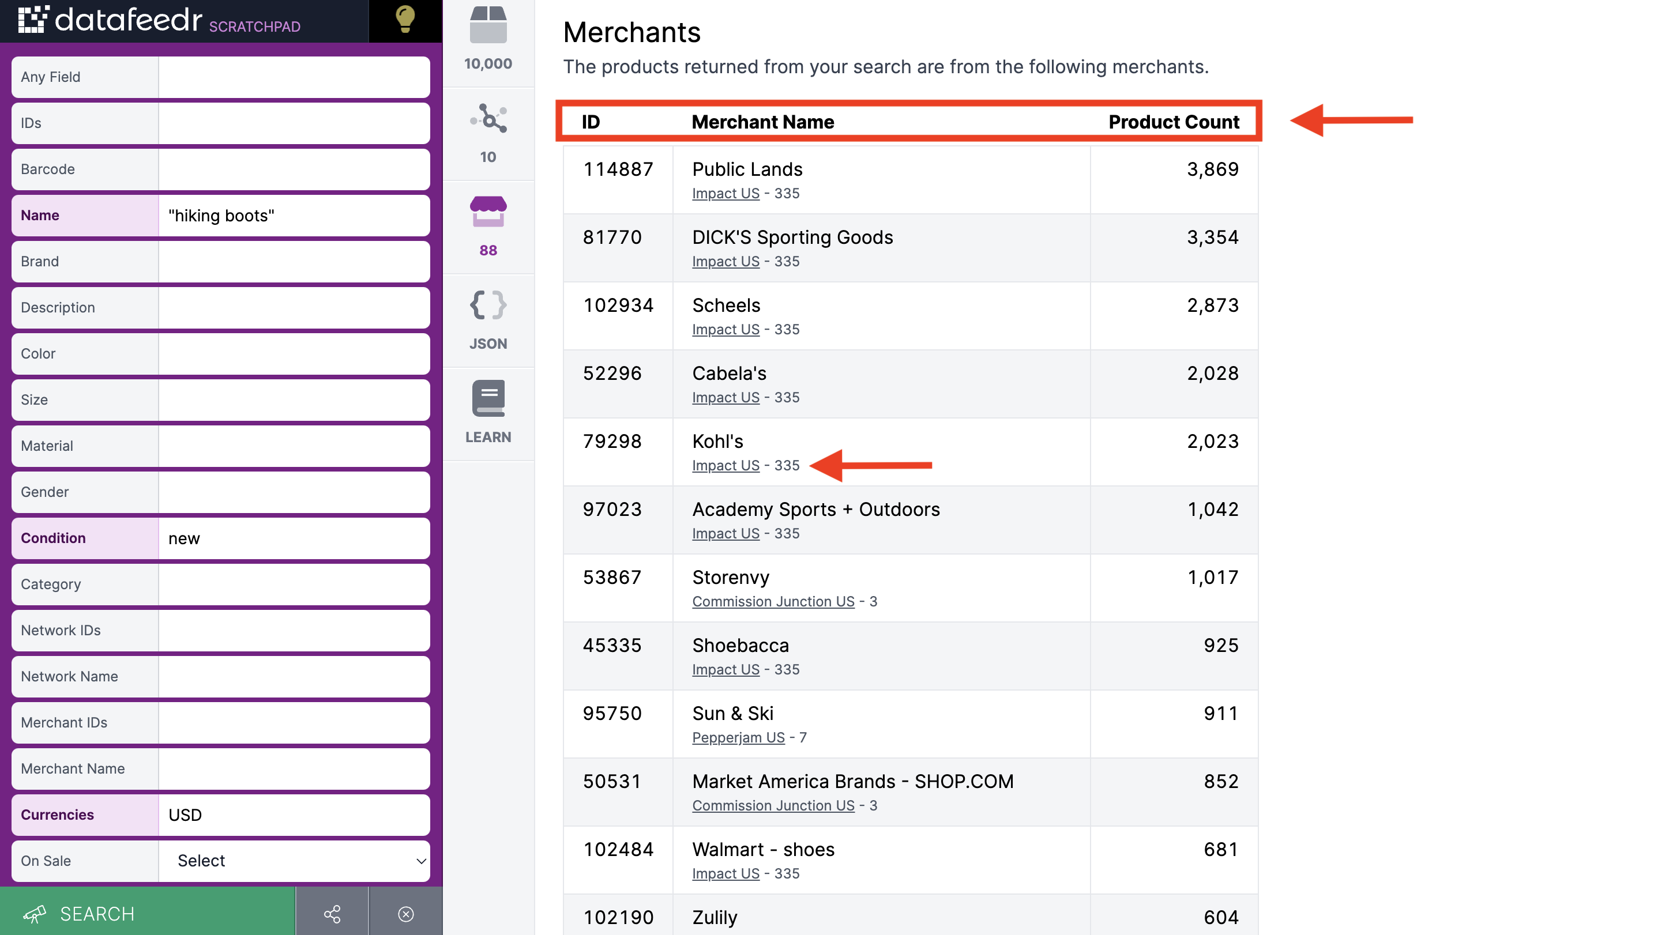The height and width of the screenshot is (935, 1654).
Task: Open Impact US link under DICK'S Sporting Goods
Action: 725,261
